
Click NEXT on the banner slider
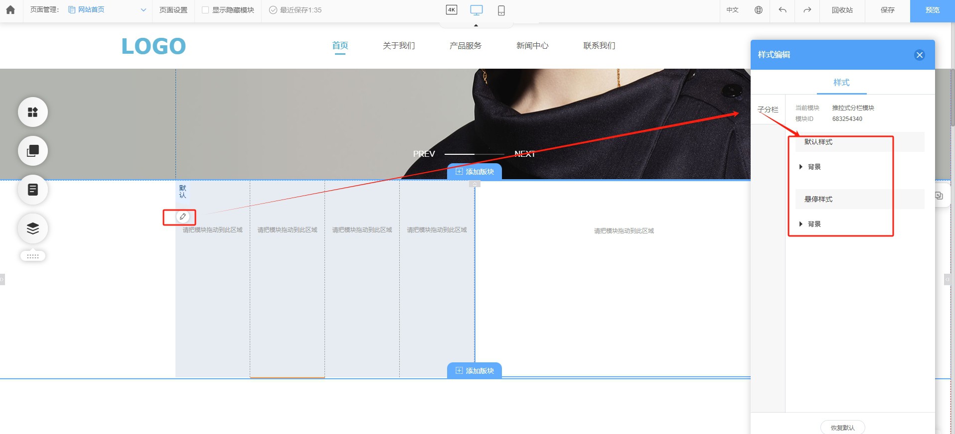coord(525,154)
